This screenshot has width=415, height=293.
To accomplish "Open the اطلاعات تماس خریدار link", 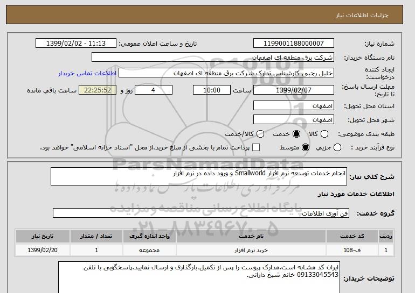I will coord(87,73).
